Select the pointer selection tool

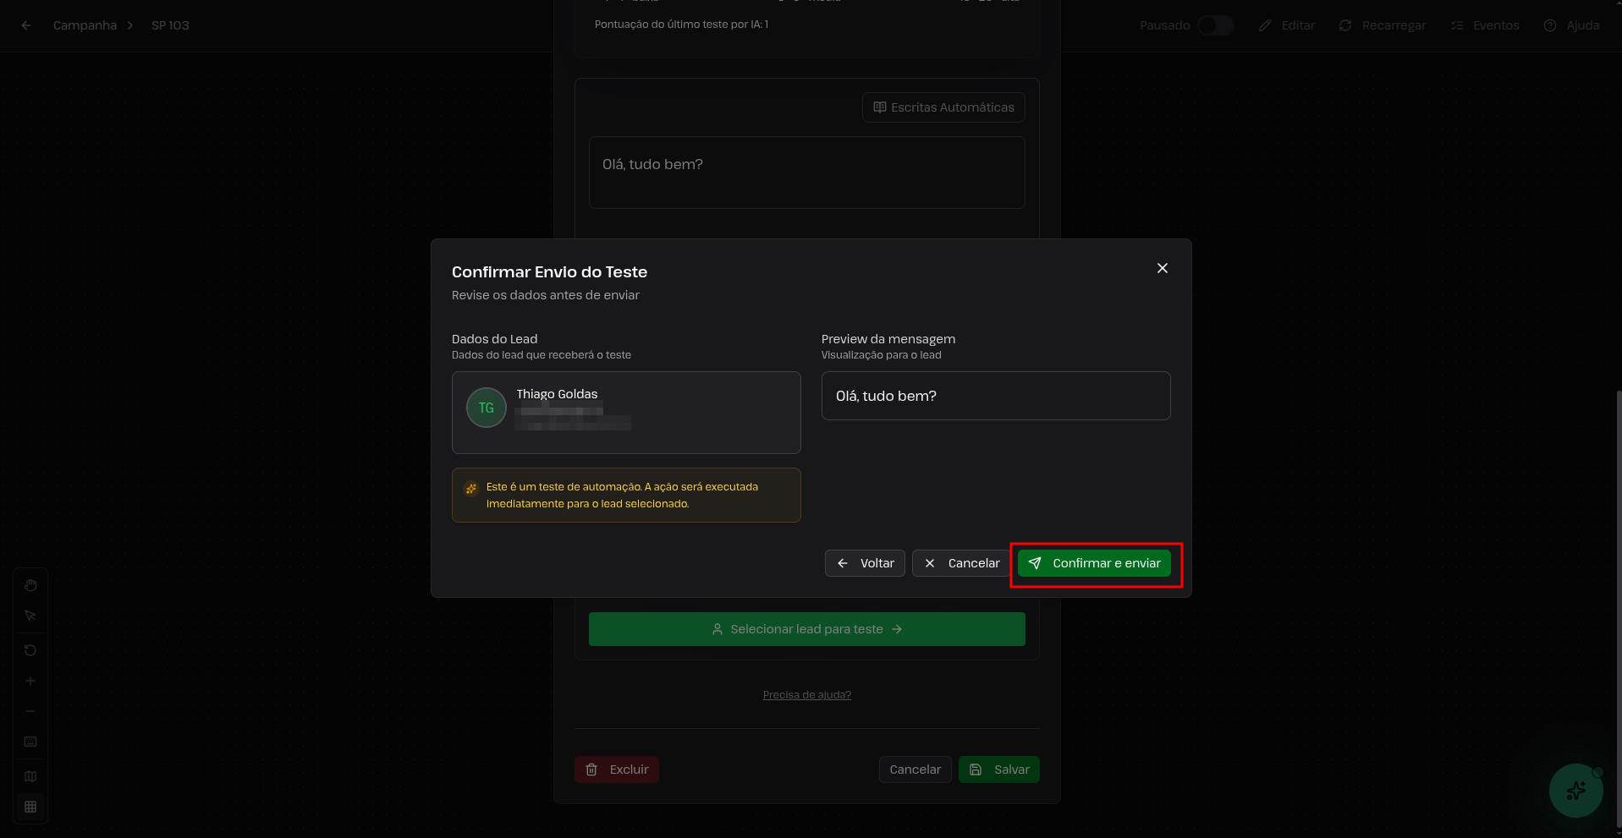point(30,616)
